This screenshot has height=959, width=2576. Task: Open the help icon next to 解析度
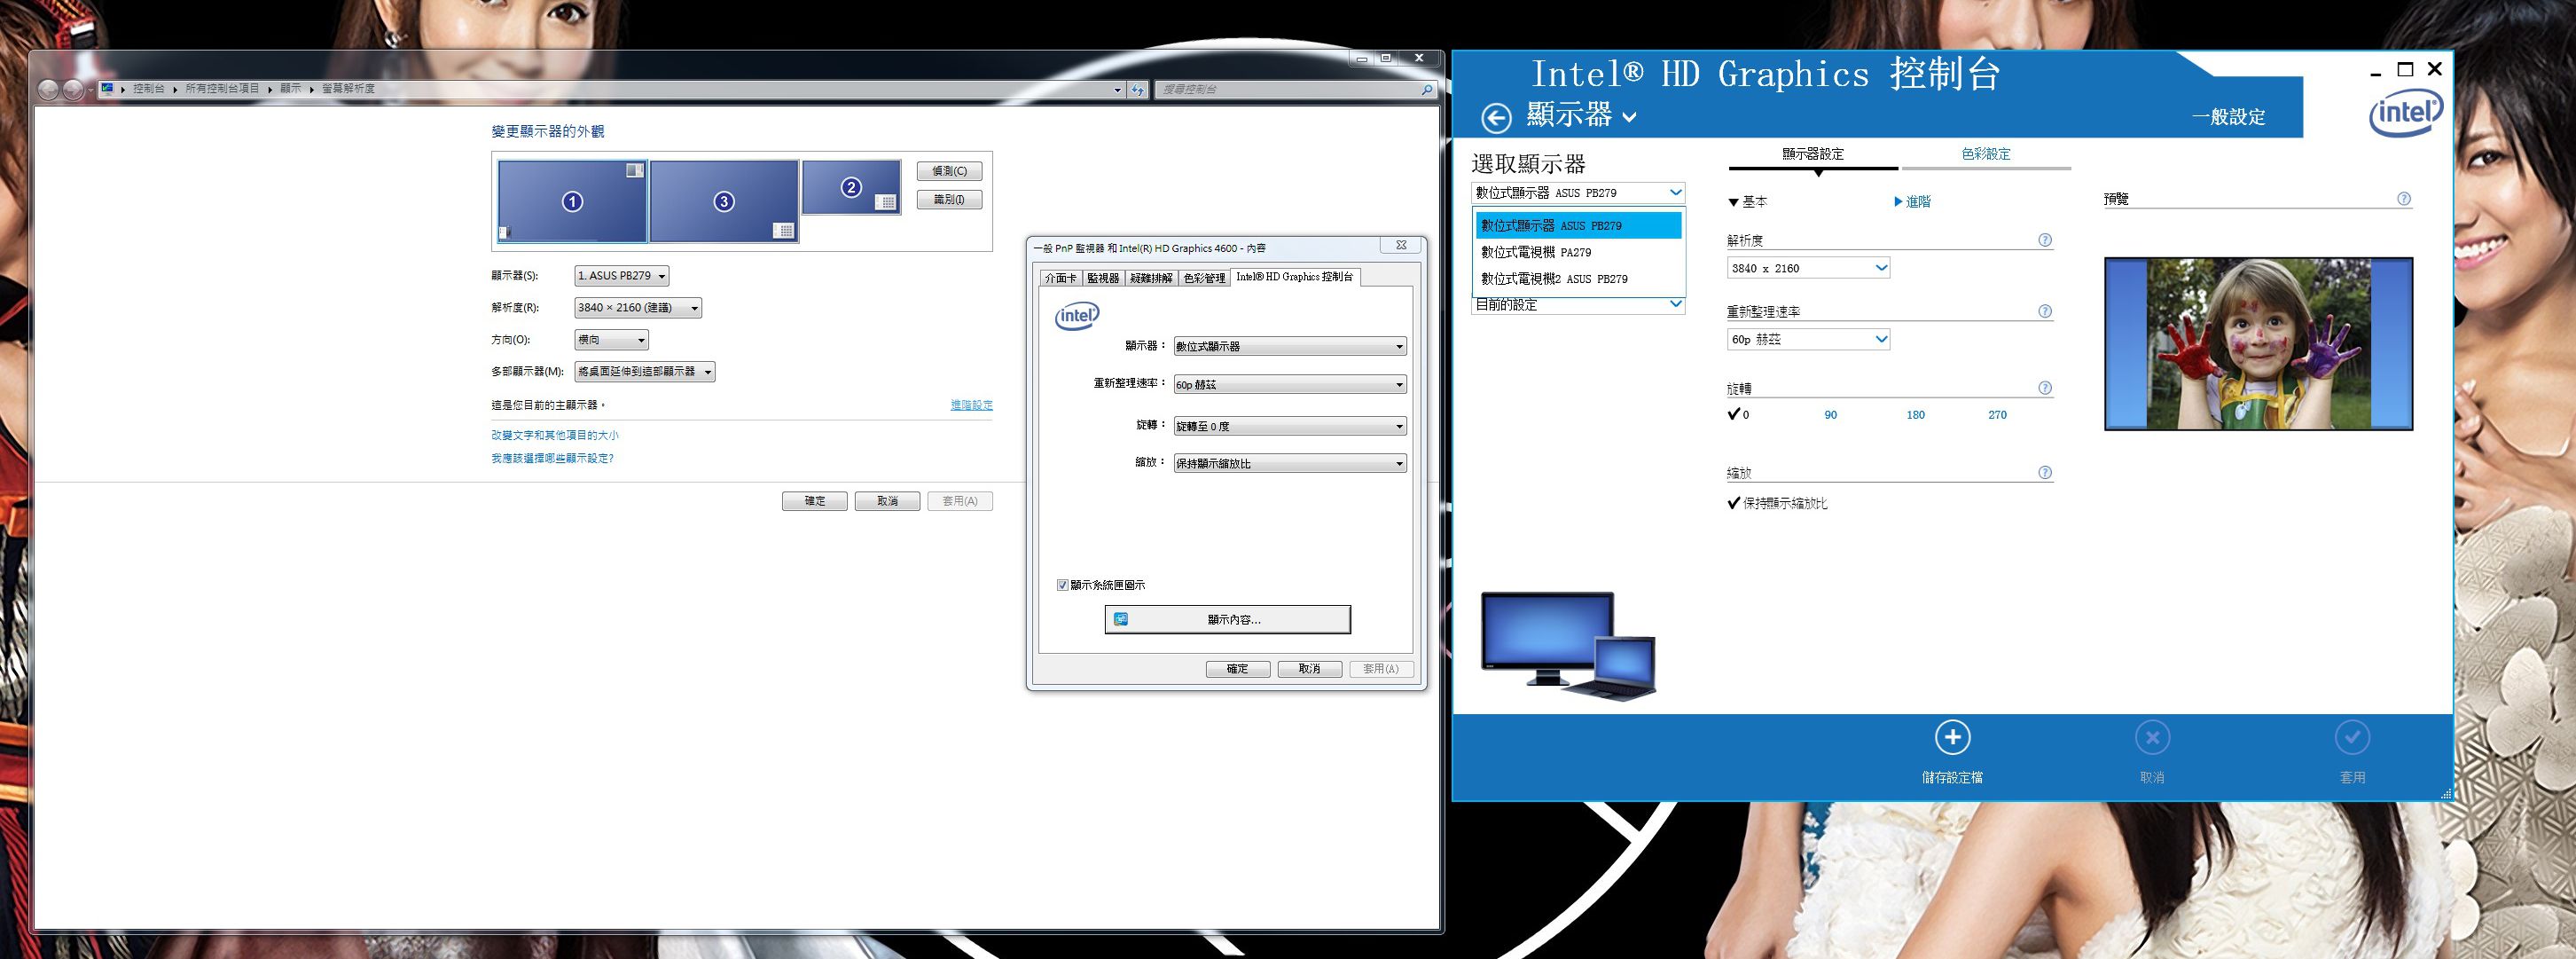(2045, 240)
